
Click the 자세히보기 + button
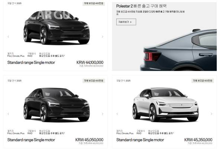click(126, 22)
